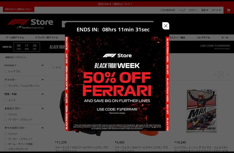Select the レッドブル radio filter
This screenshot has height=153, width=234.
(5, 71)
